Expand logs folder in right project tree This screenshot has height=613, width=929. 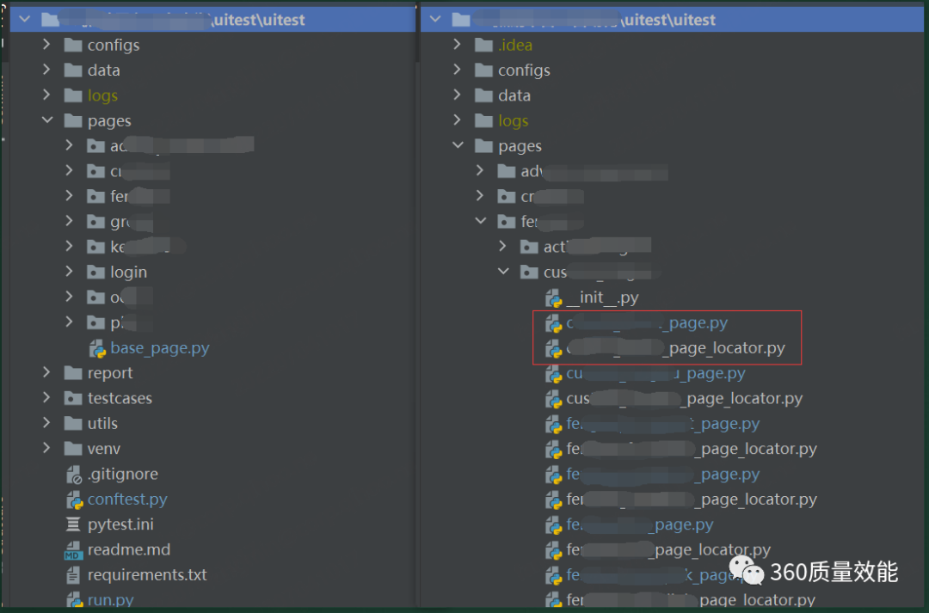coord(457,120)
